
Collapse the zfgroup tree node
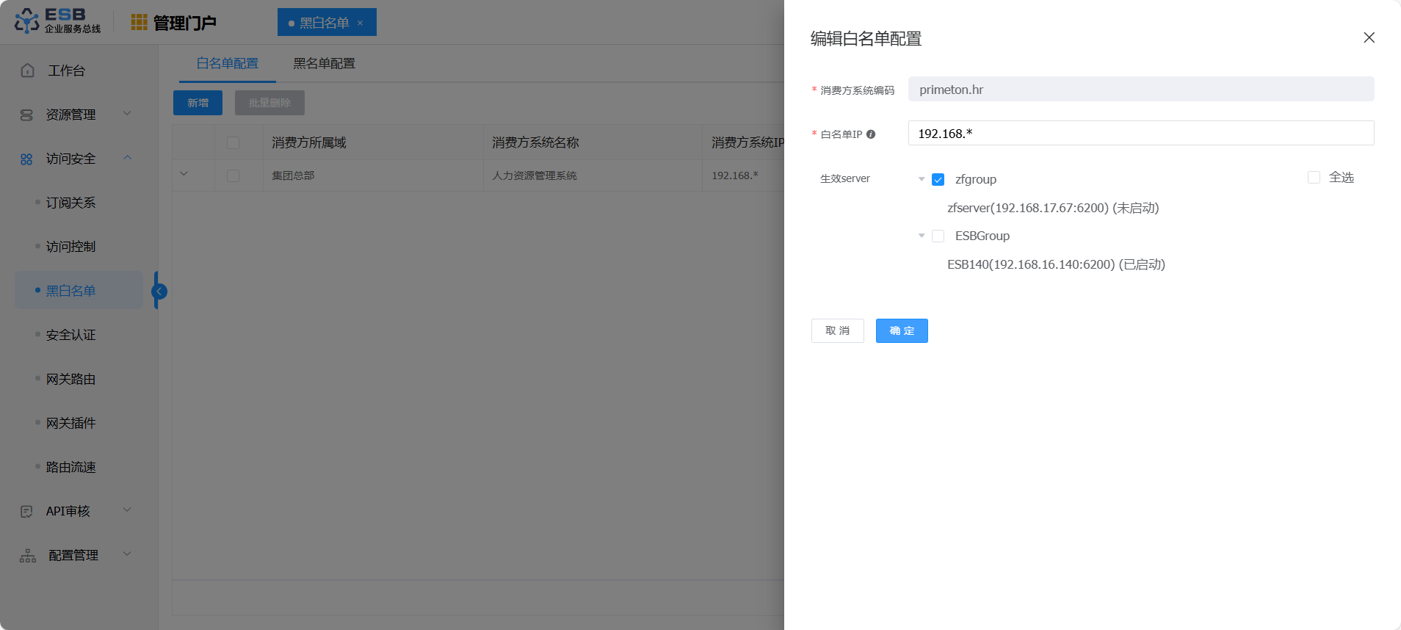922,180
